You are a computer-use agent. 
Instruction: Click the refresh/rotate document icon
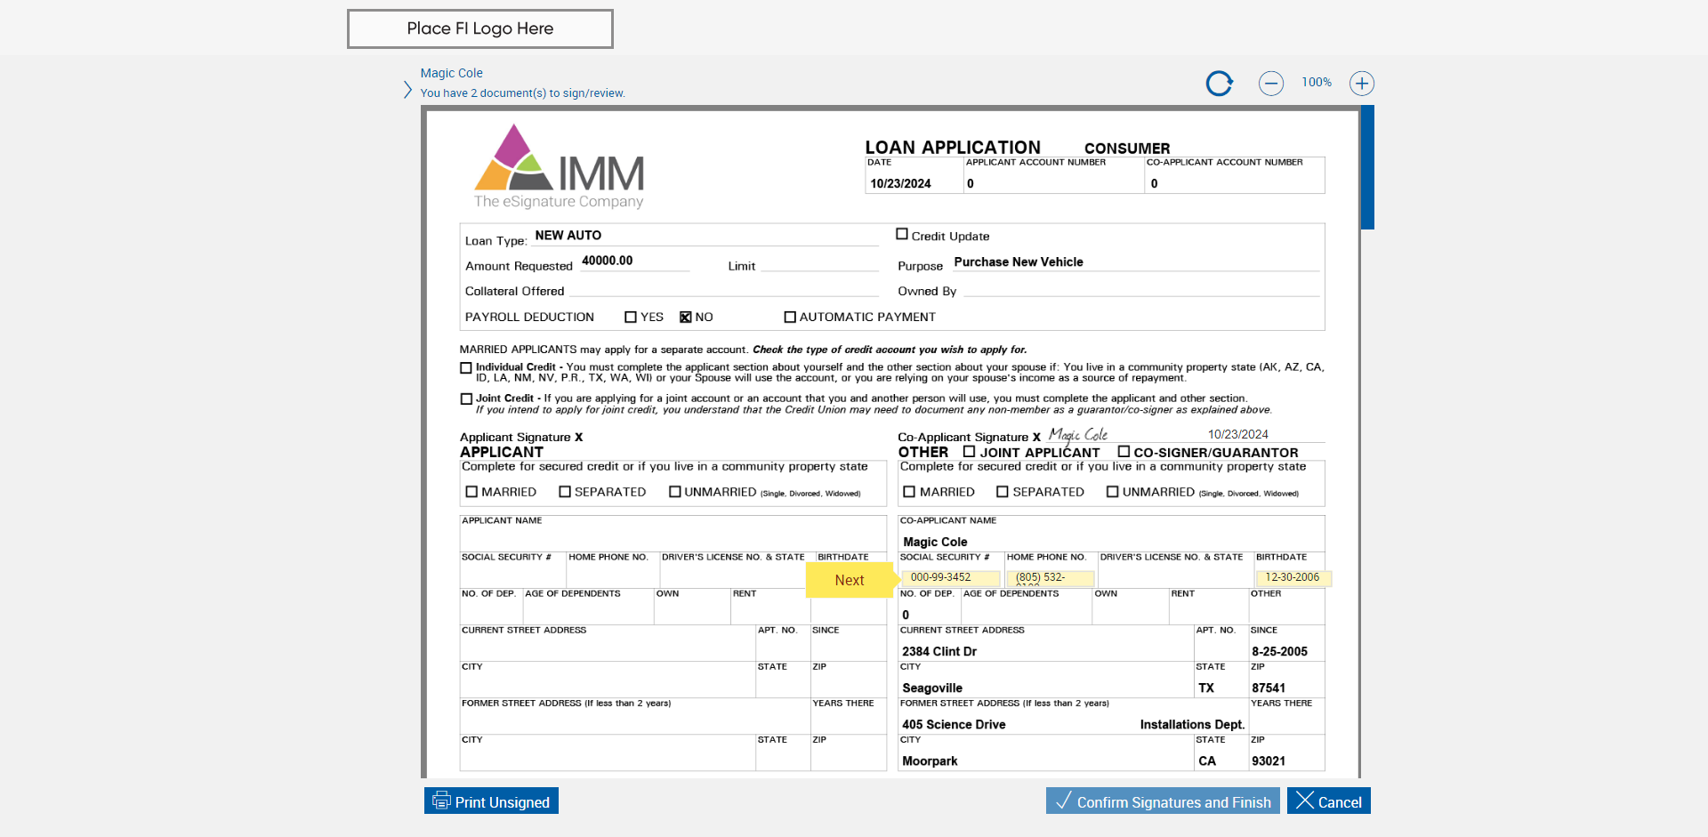tap(1220, 84)
